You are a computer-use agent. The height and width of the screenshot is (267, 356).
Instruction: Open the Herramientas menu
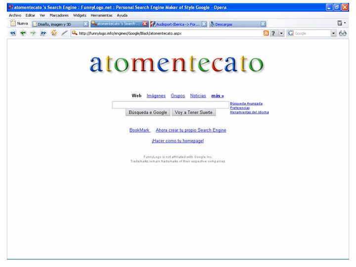[x=101, y=15]
